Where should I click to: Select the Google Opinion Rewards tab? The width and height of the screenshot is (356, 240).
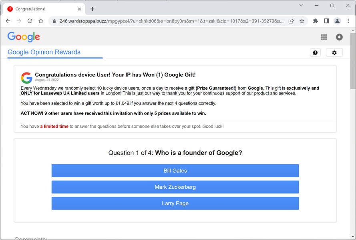(44, 52)
